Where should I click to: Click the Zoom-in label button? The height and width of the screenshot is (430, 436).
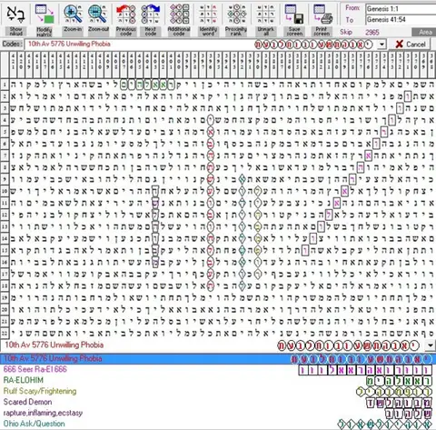pyautogui.click(x=73, y=30)
